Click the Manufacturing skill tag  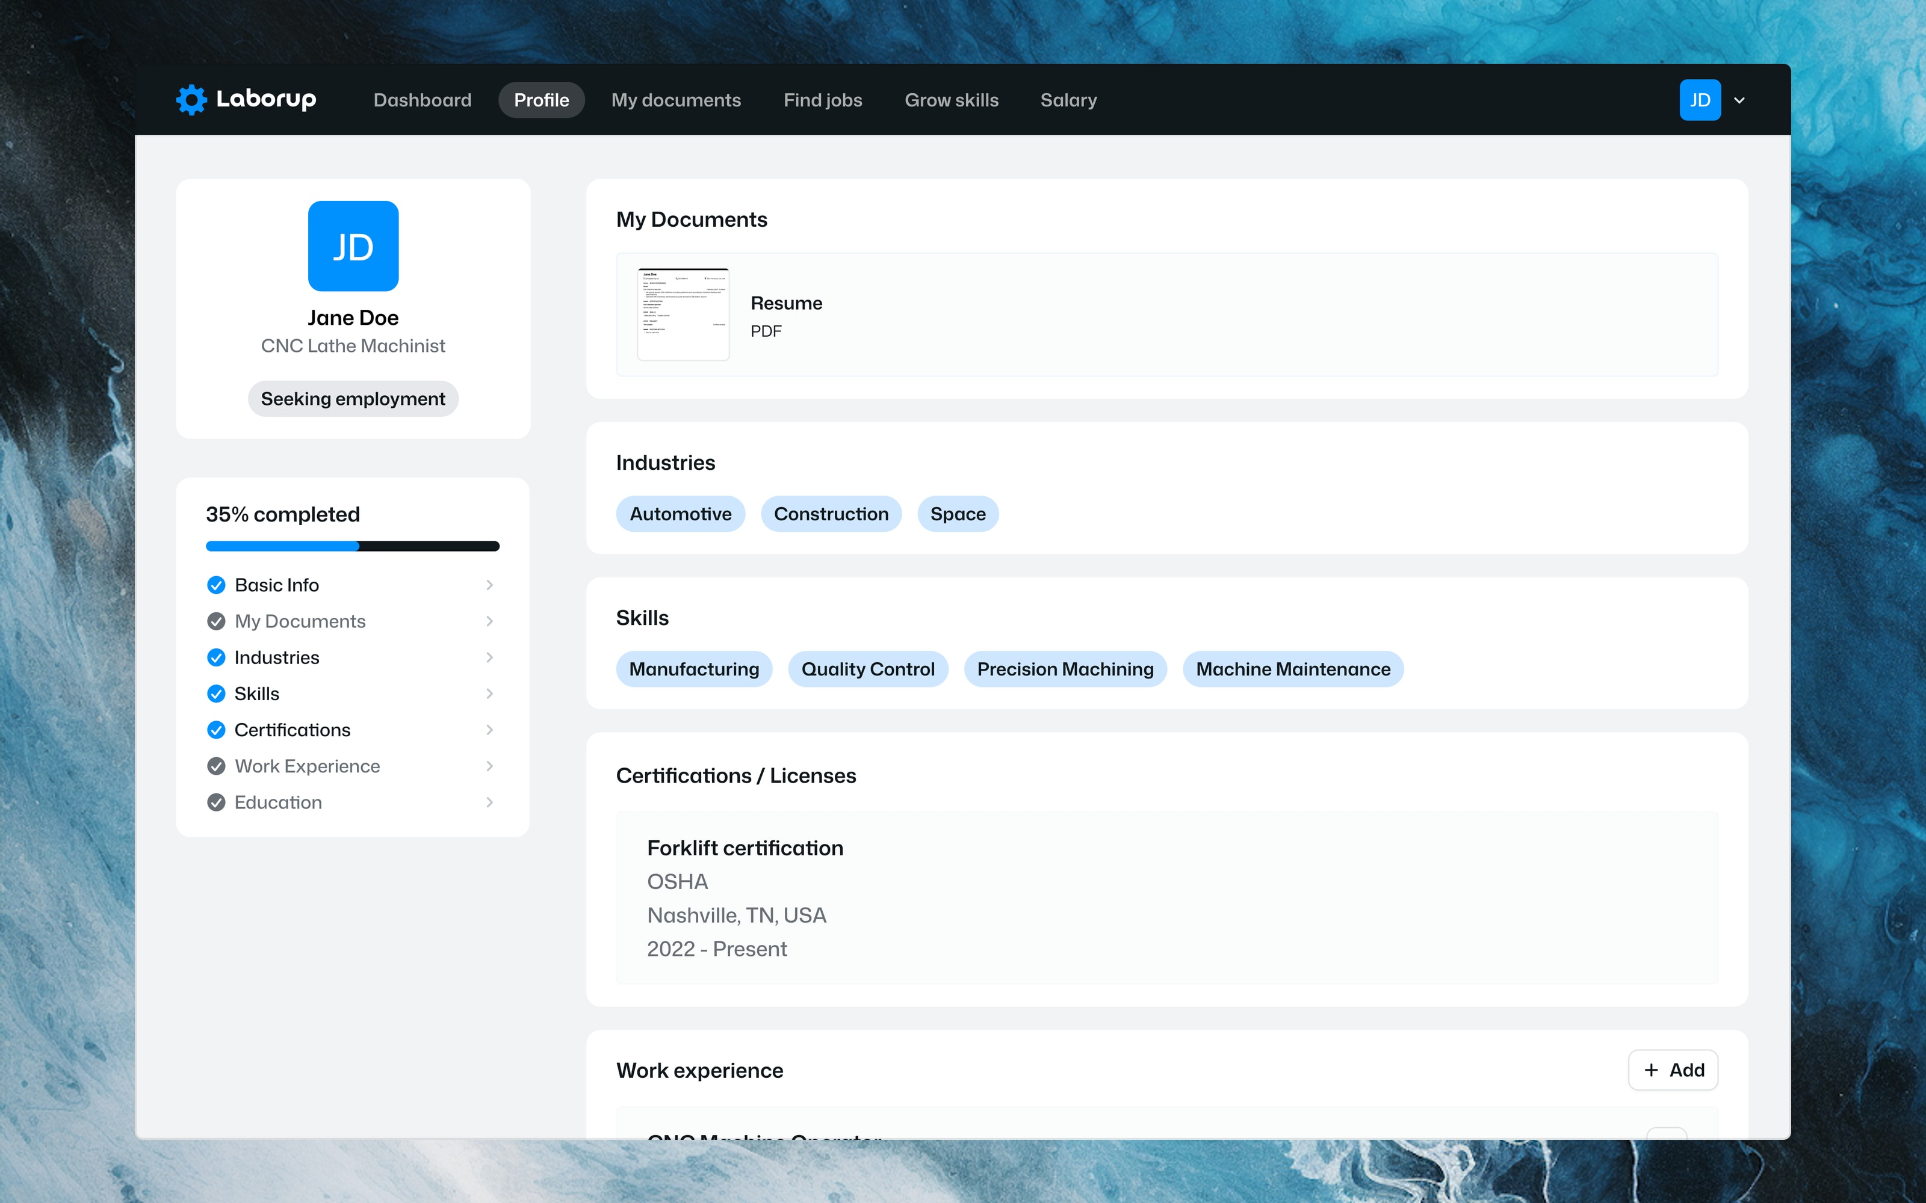click(694, 669)
